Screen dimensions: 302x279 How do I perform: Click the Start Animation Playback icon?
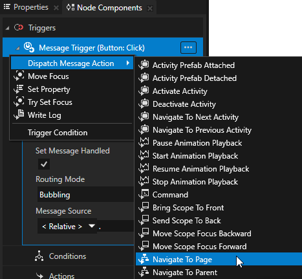(x=144, y=155)
